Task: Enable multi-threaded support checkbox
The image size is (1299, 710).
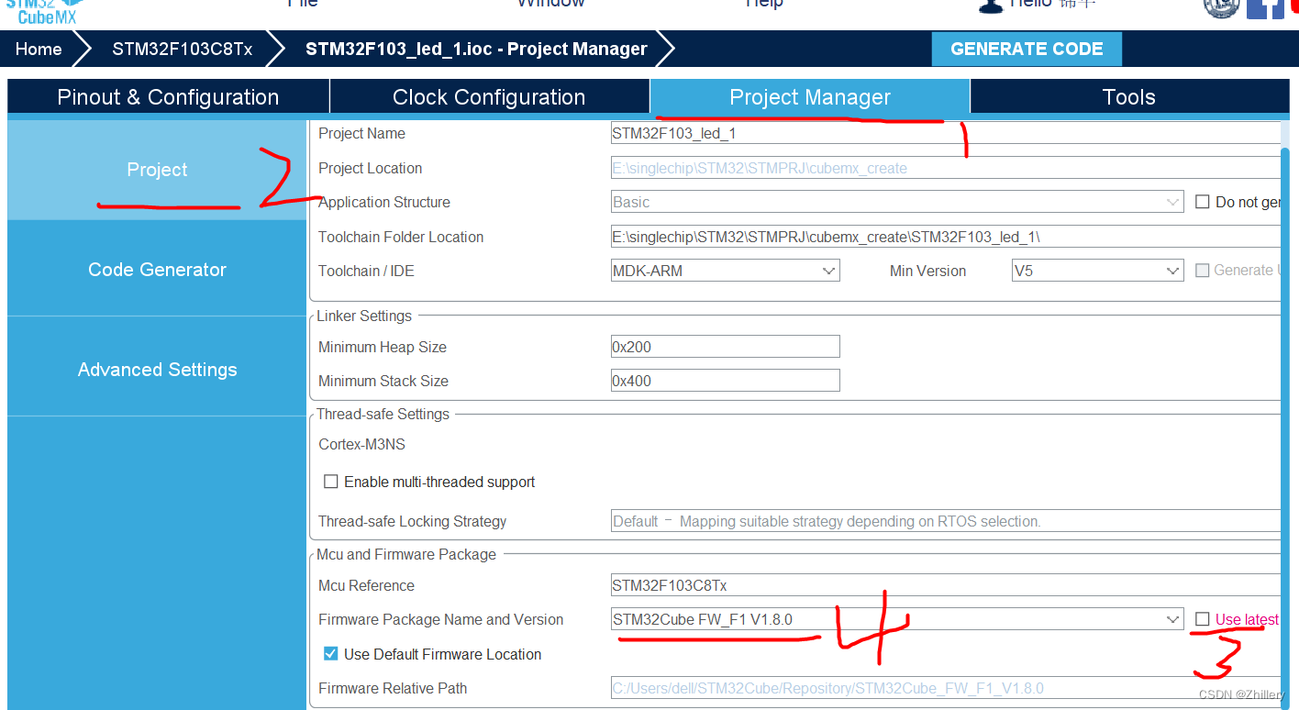Action: 331,482
